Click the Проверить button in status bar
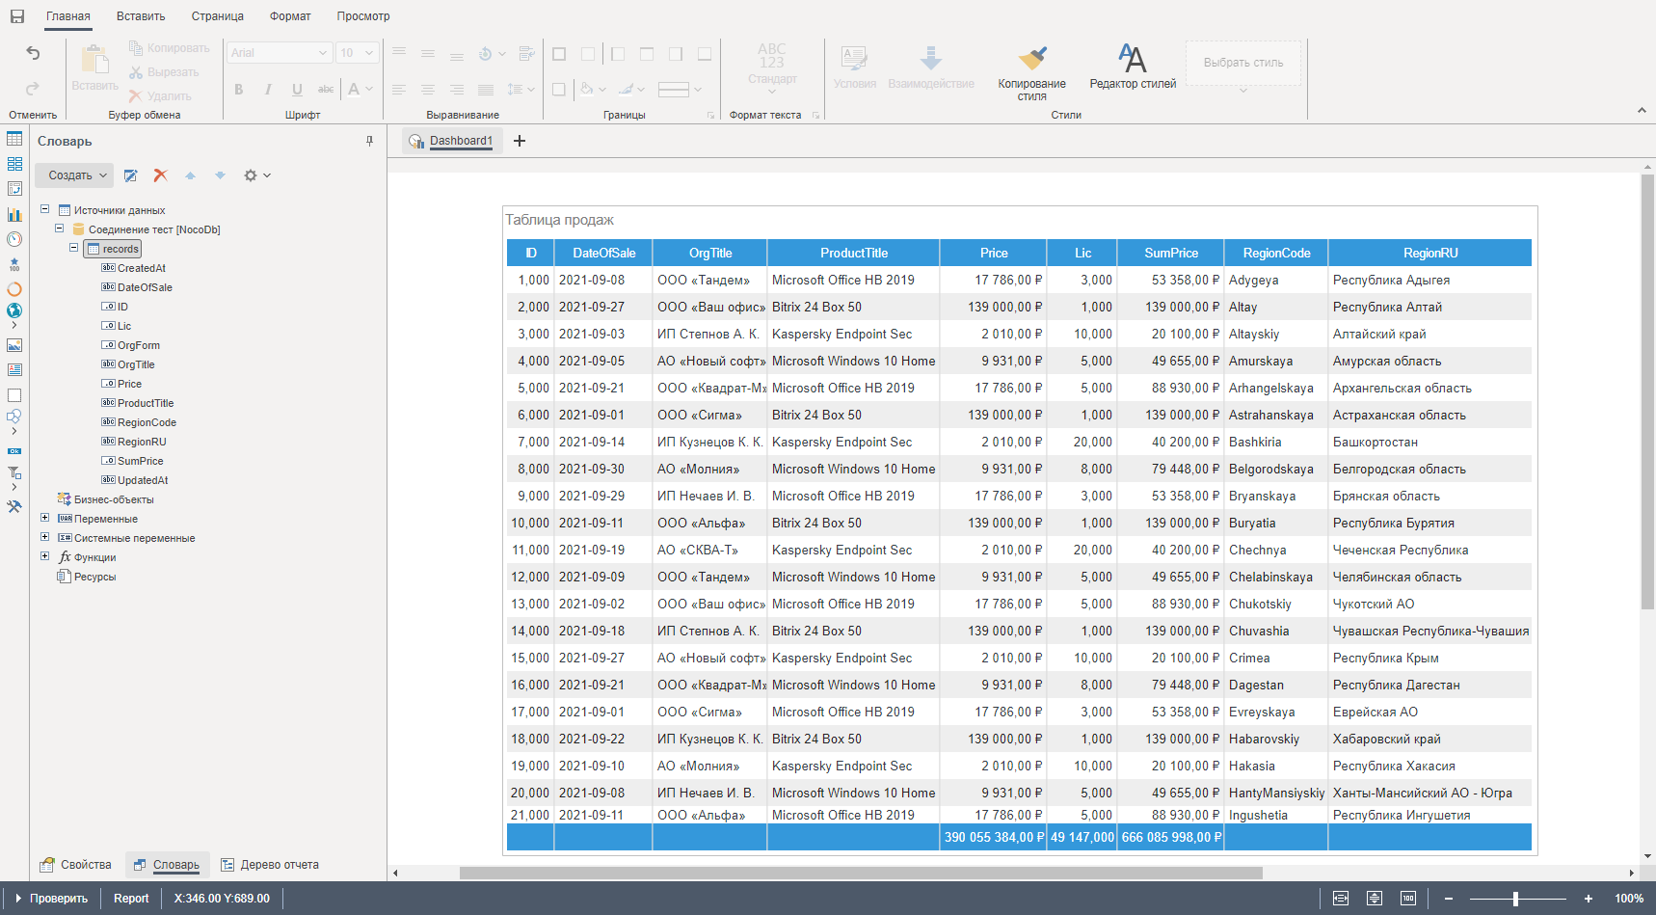 52,898
